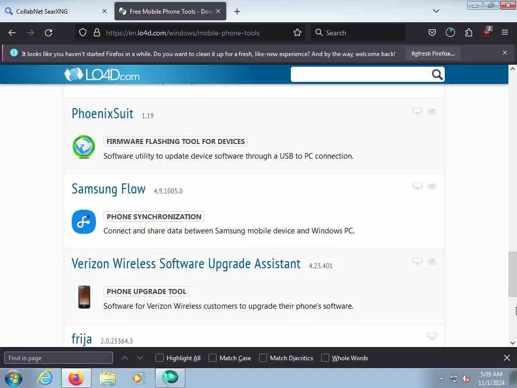Close the find bar
This screenshot has width=517, height=388.
click(507, 358)
